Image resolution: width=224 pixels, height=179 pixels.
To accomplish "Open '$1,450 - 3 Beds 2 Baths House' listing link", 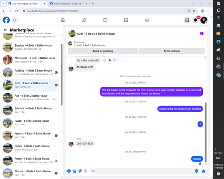I will pos(89,45).
